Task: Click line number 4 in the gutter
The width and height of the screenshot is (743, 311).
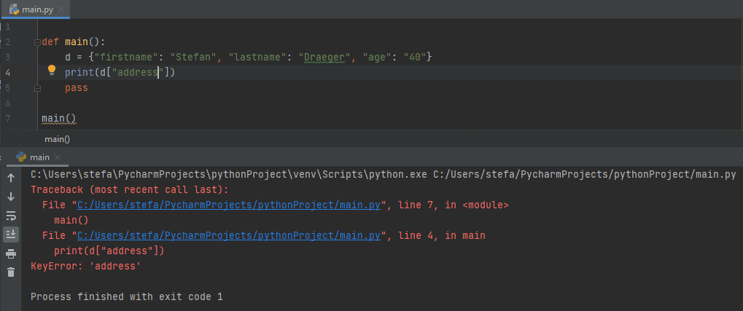Action: tap(7, 72)
